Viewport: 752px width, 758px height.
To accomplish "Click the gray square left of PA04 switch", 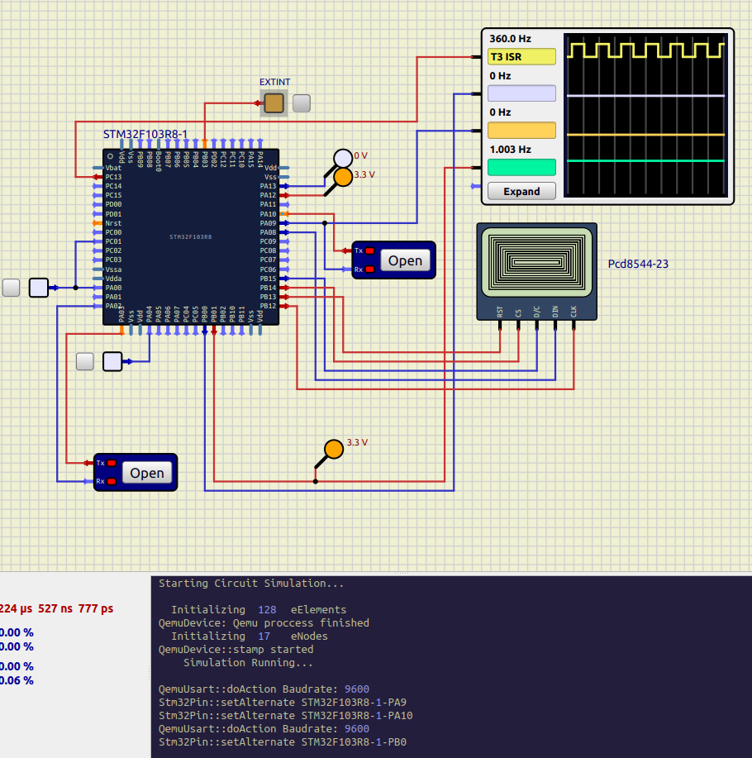I will (85, 361).
